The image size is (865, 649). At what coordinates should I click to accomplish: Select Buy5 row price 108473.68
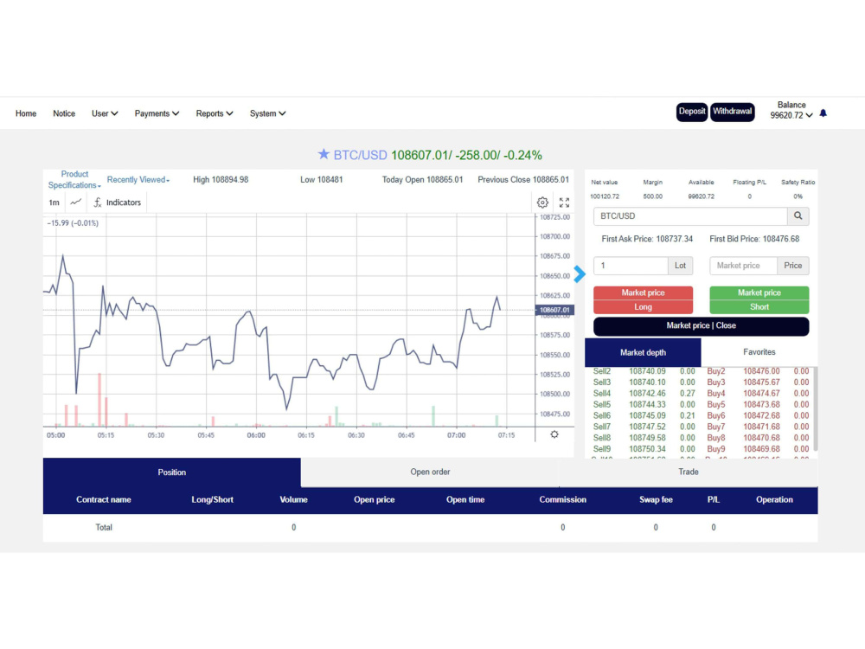click(761, 404)
